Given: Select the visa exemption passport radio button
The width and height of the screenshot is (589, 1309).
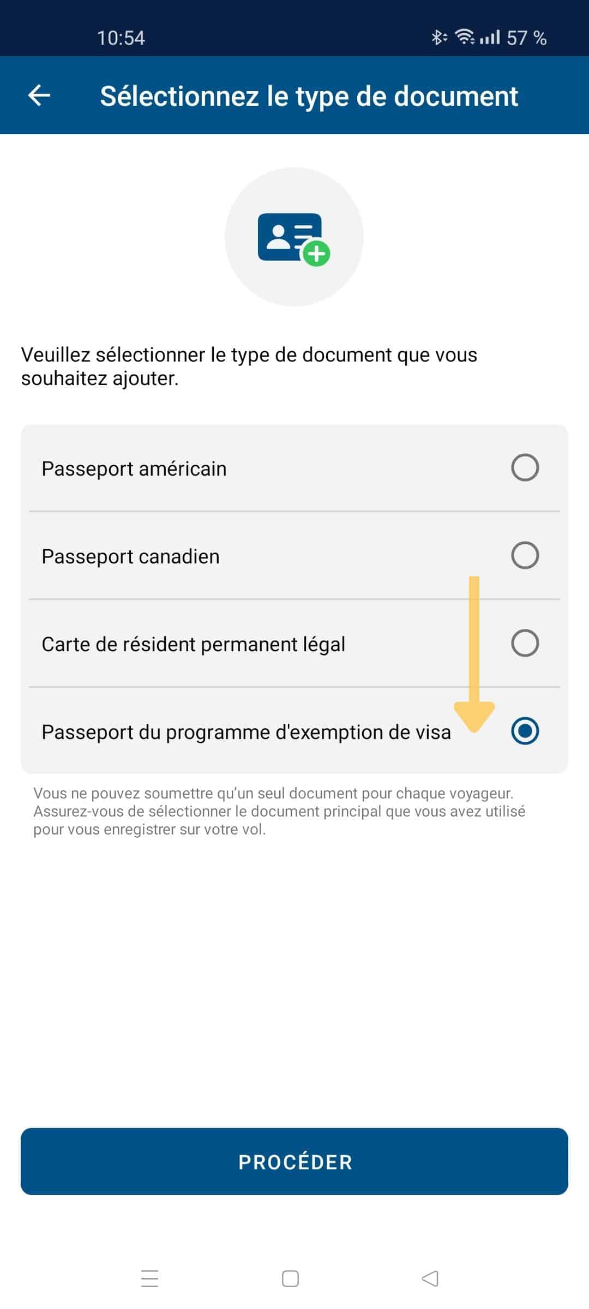Looking at the screenshot, I should pyautogui.click(x=525, y=731).
